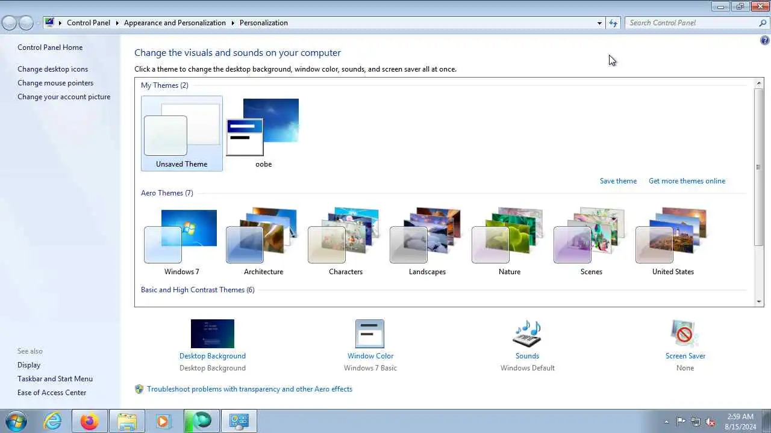Click the Action Center flag tray icon
Screen dimensions: 771x433
[x=681, y=422]
